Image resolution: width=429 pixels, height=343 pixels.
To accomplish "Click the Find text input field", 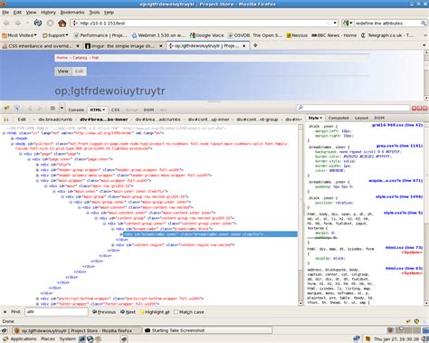I will point(56,311).
